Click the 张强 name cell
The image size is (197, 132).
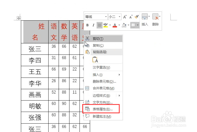pos(35,118)
